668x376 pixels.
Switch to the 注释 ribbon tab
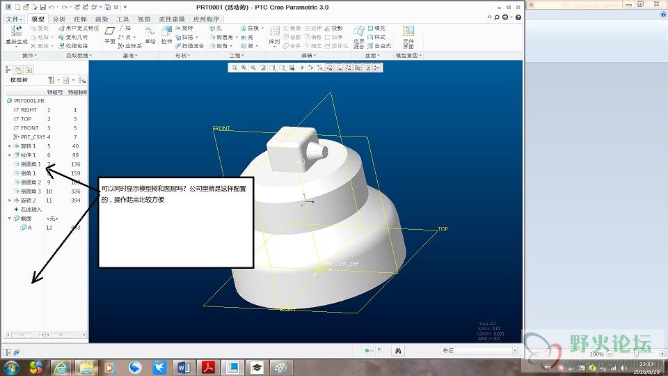point(80,19)
